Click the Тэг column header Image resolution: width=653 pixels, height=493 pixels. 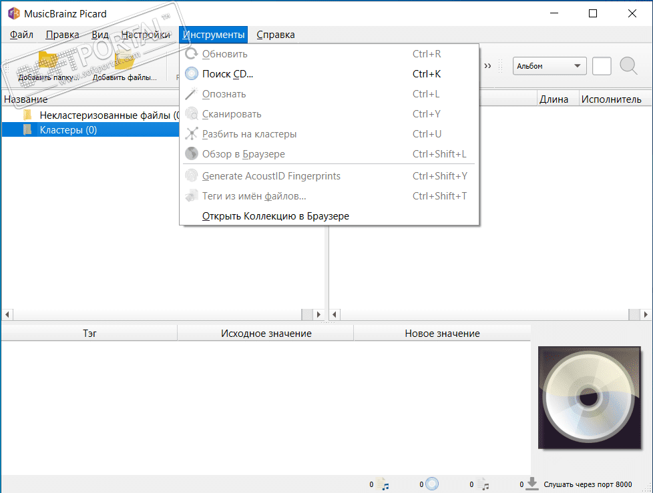point(89,334)
